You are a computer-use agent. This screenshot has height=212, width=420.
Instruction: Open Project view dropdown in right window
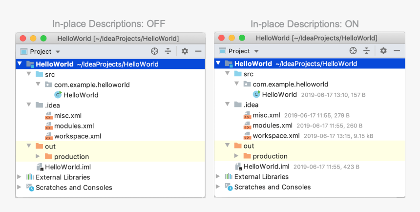tap(256, 51)
